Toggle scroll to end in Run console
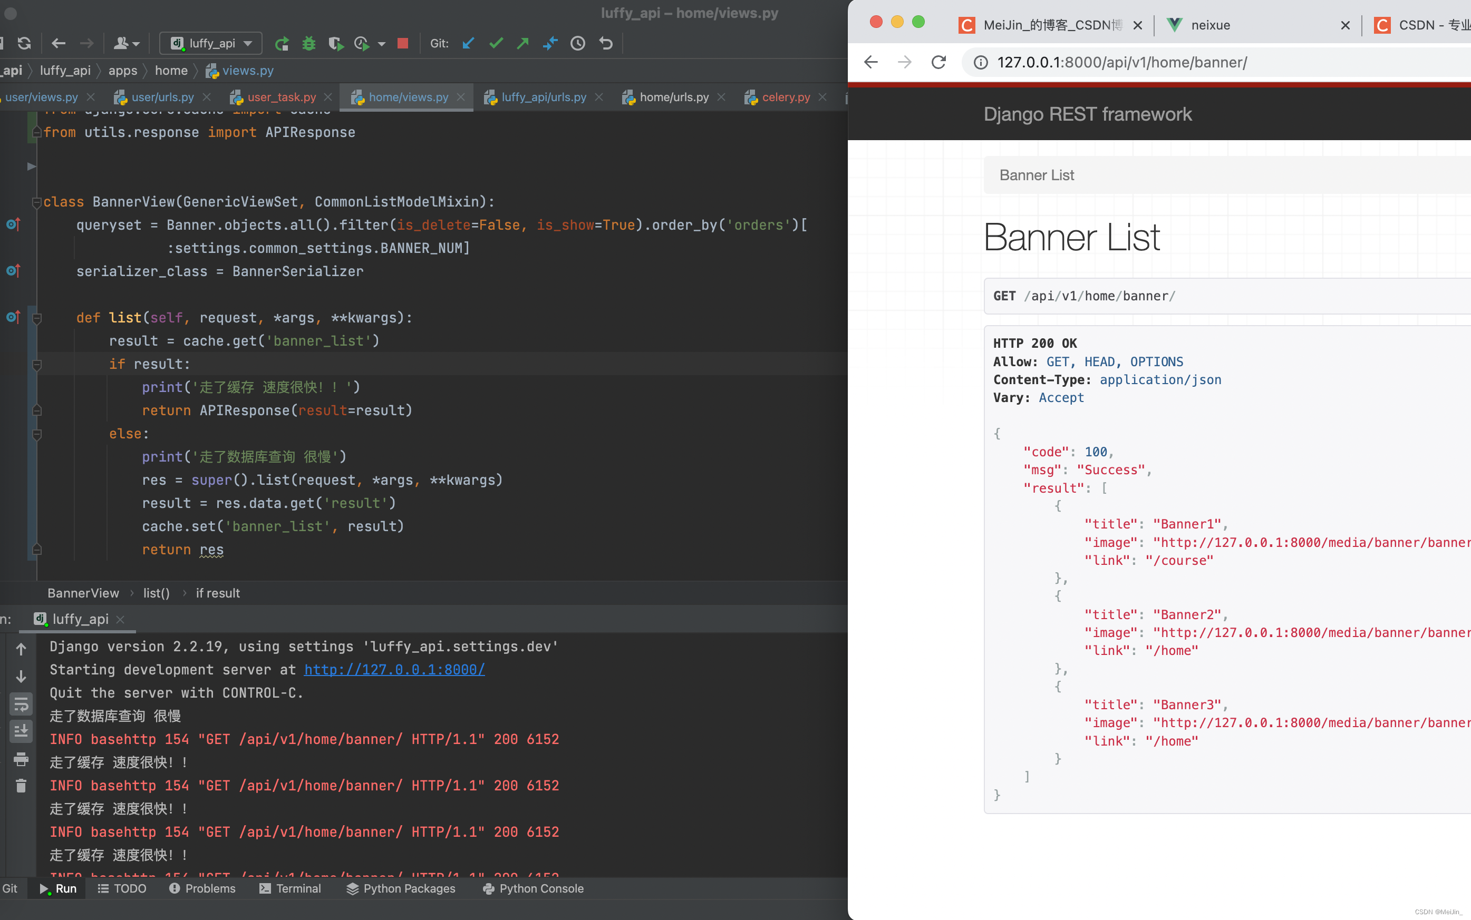Screen dimensions: 1471x920 (x=21, y=731)
